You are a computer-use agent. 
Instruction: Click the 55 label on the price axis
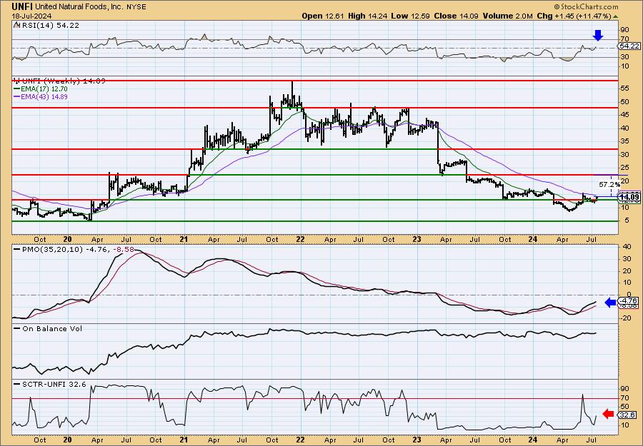624,88
